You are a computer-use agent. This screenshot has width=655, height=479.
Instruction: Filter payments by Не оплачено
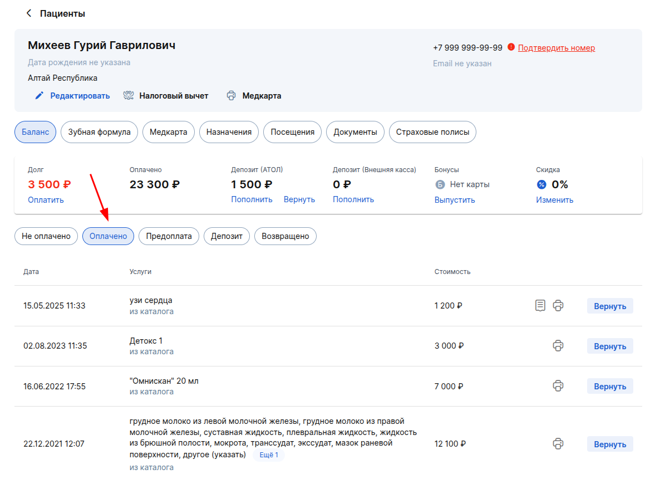click(x=46, y=236)
